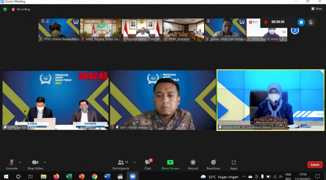
Task: Expand video options arrow next to Stop Video
Action: pos(45,162)
